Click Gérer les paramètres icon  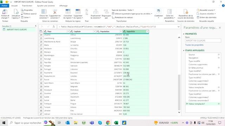[169, 12]
